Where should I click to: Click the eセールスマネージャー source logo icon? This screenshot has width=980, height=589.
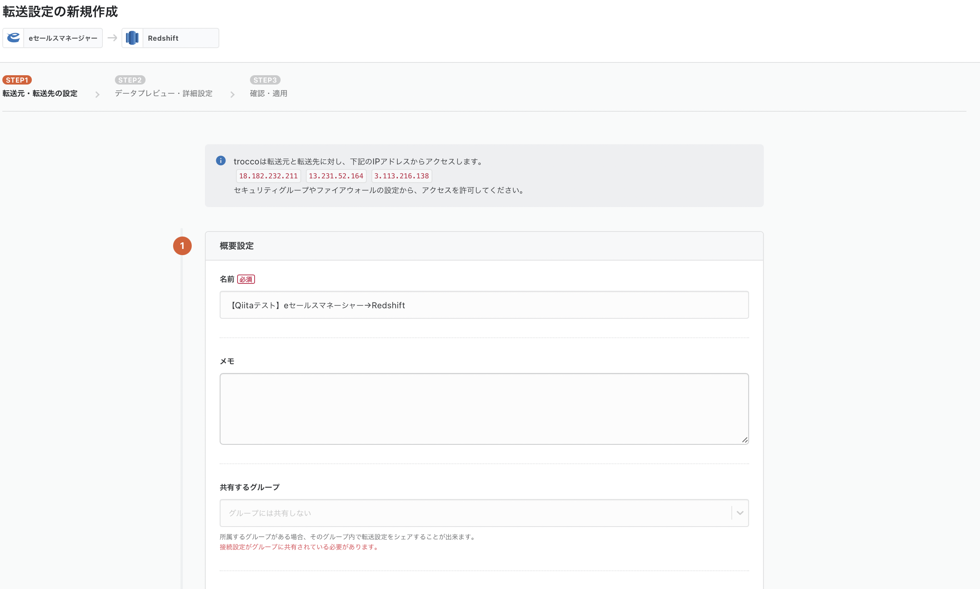pos(14,38)
